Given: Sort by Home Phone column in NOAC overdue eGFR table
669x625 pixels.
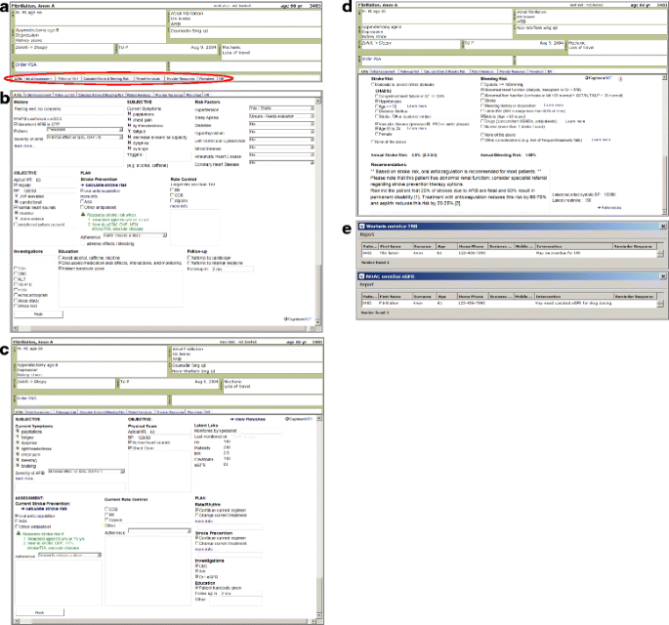Looking at the screenshot, I should pyautogui.click(x=473, y=296).
